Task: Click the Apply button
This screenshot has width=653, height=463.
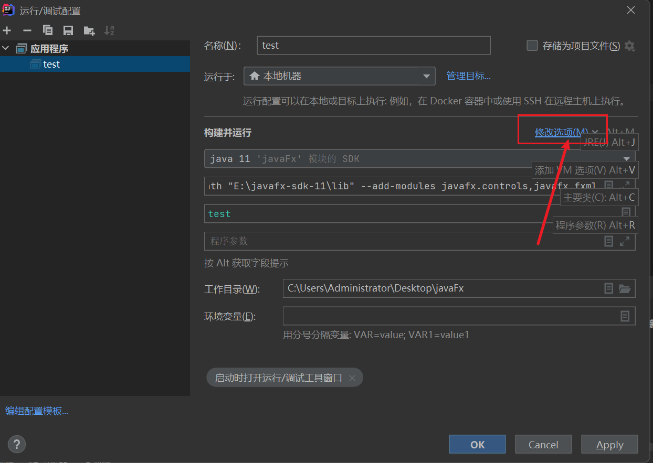Action: [x=610, y=444]
